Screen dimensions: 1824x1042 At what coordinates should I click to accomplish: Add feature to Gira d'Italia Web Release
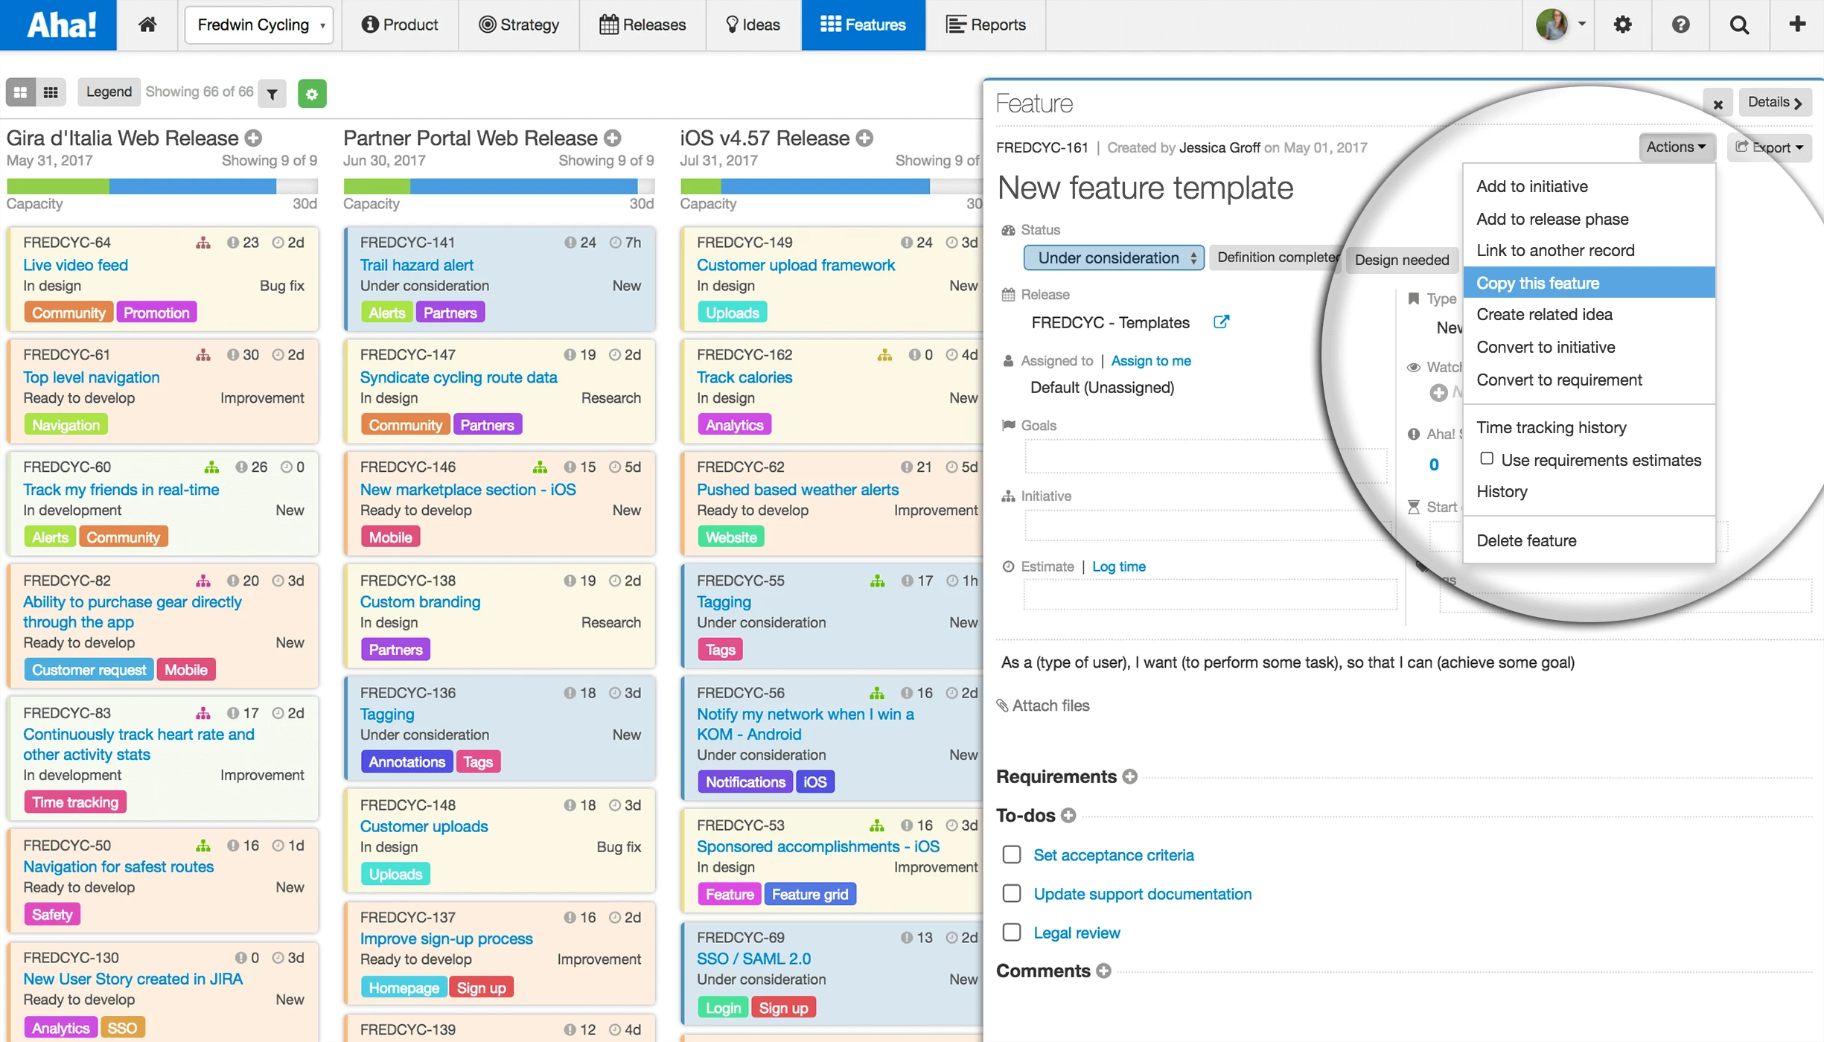pos(254,138)
